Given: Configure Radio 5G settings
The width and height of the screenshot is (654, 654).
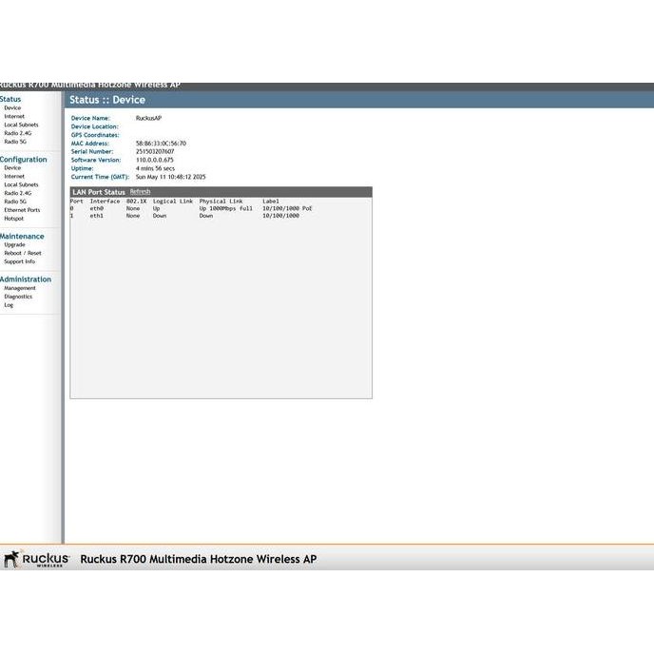Looking at the screenshot, I should pos(15,202).
